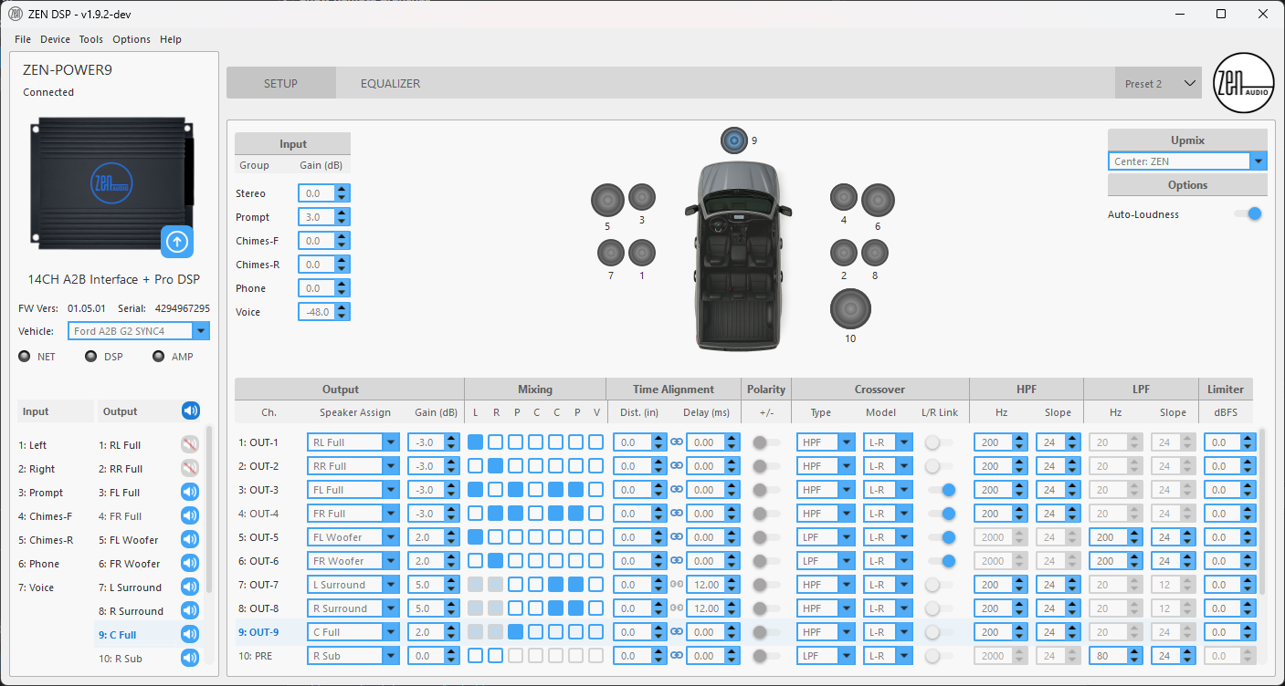
Task: Select speaker 3 in the vehicle diagram
Action: click(x=642, y=197)
